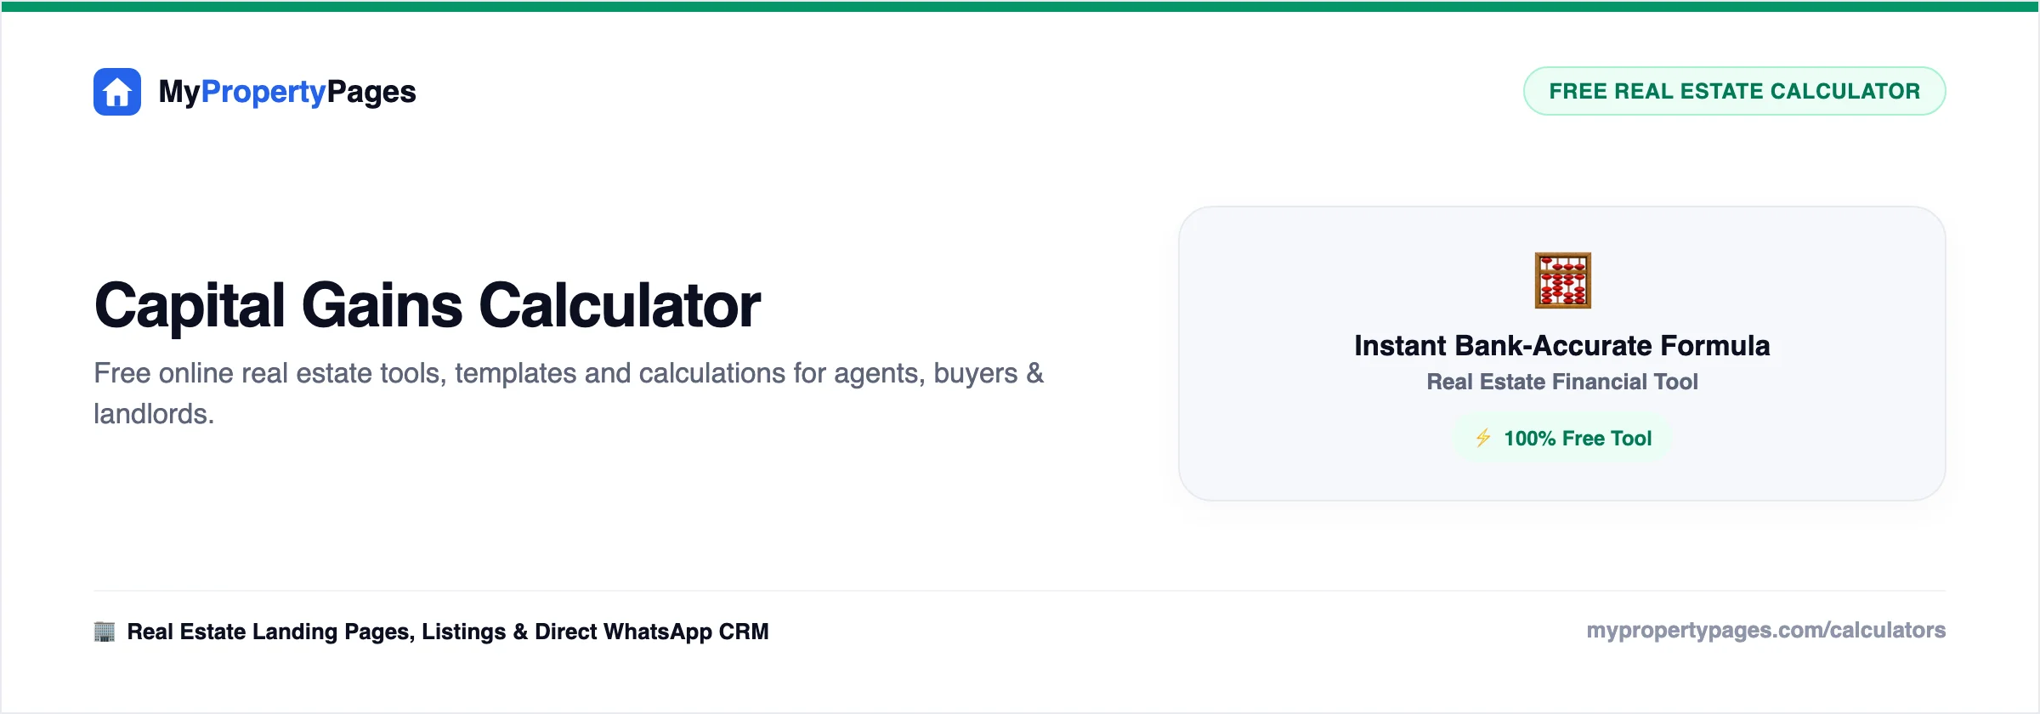
Task: Click the word 'landlords.' in description
Action: pos(154,414)
